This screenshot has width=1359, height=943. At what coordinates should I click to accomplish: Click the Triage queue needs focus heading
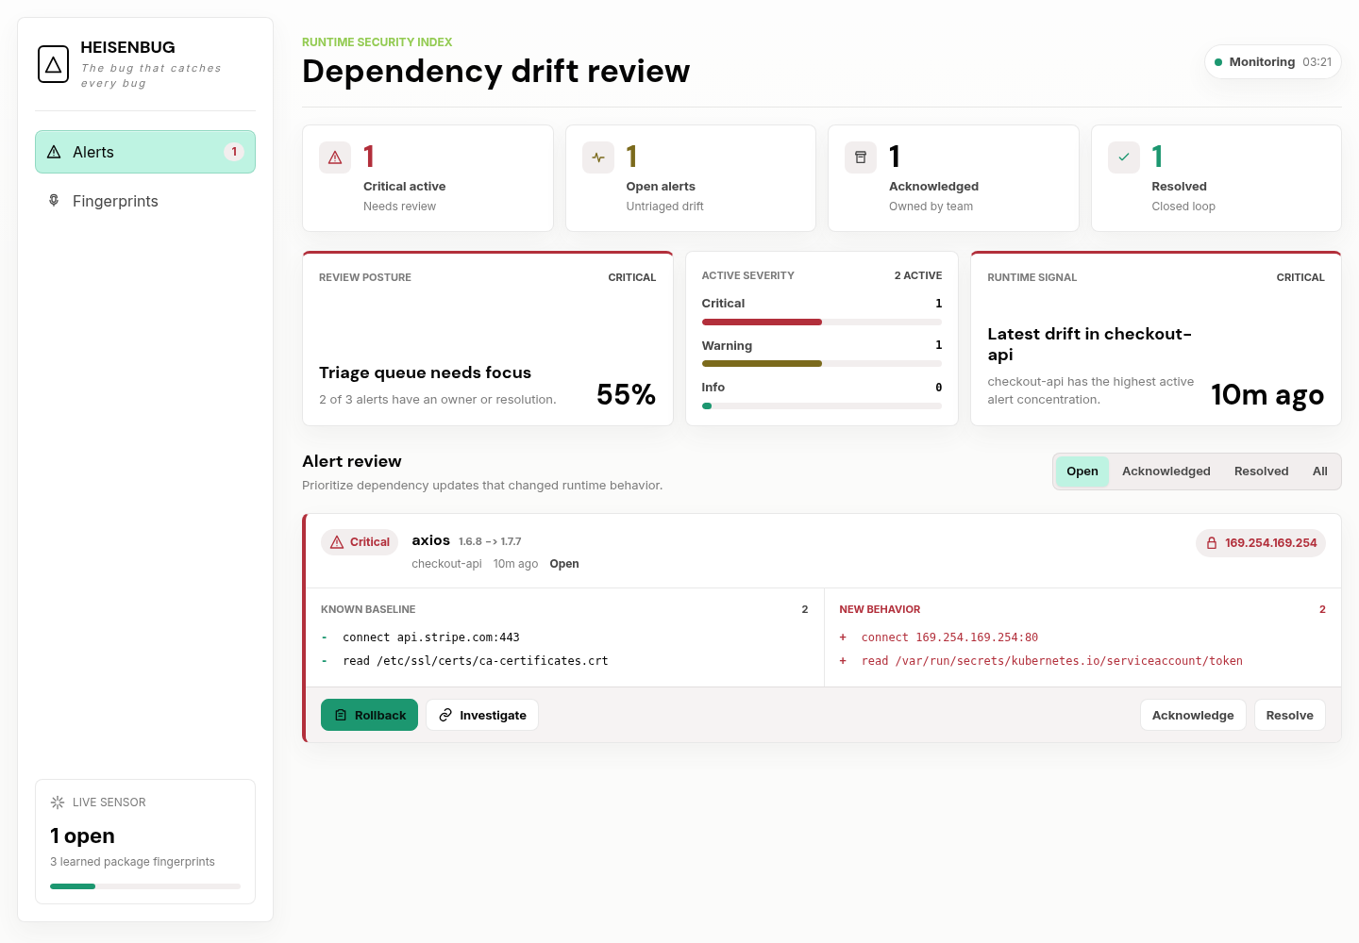425,372
